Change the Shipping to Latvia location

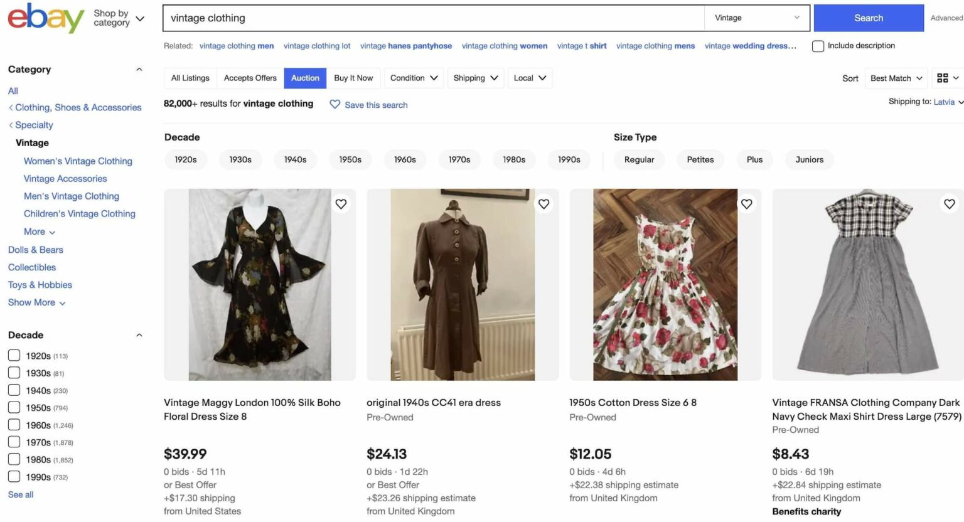click(x=948, y=102)
